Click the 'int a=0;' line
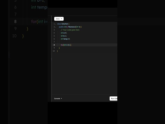The image size is (165, 124). tap(64, 33)
